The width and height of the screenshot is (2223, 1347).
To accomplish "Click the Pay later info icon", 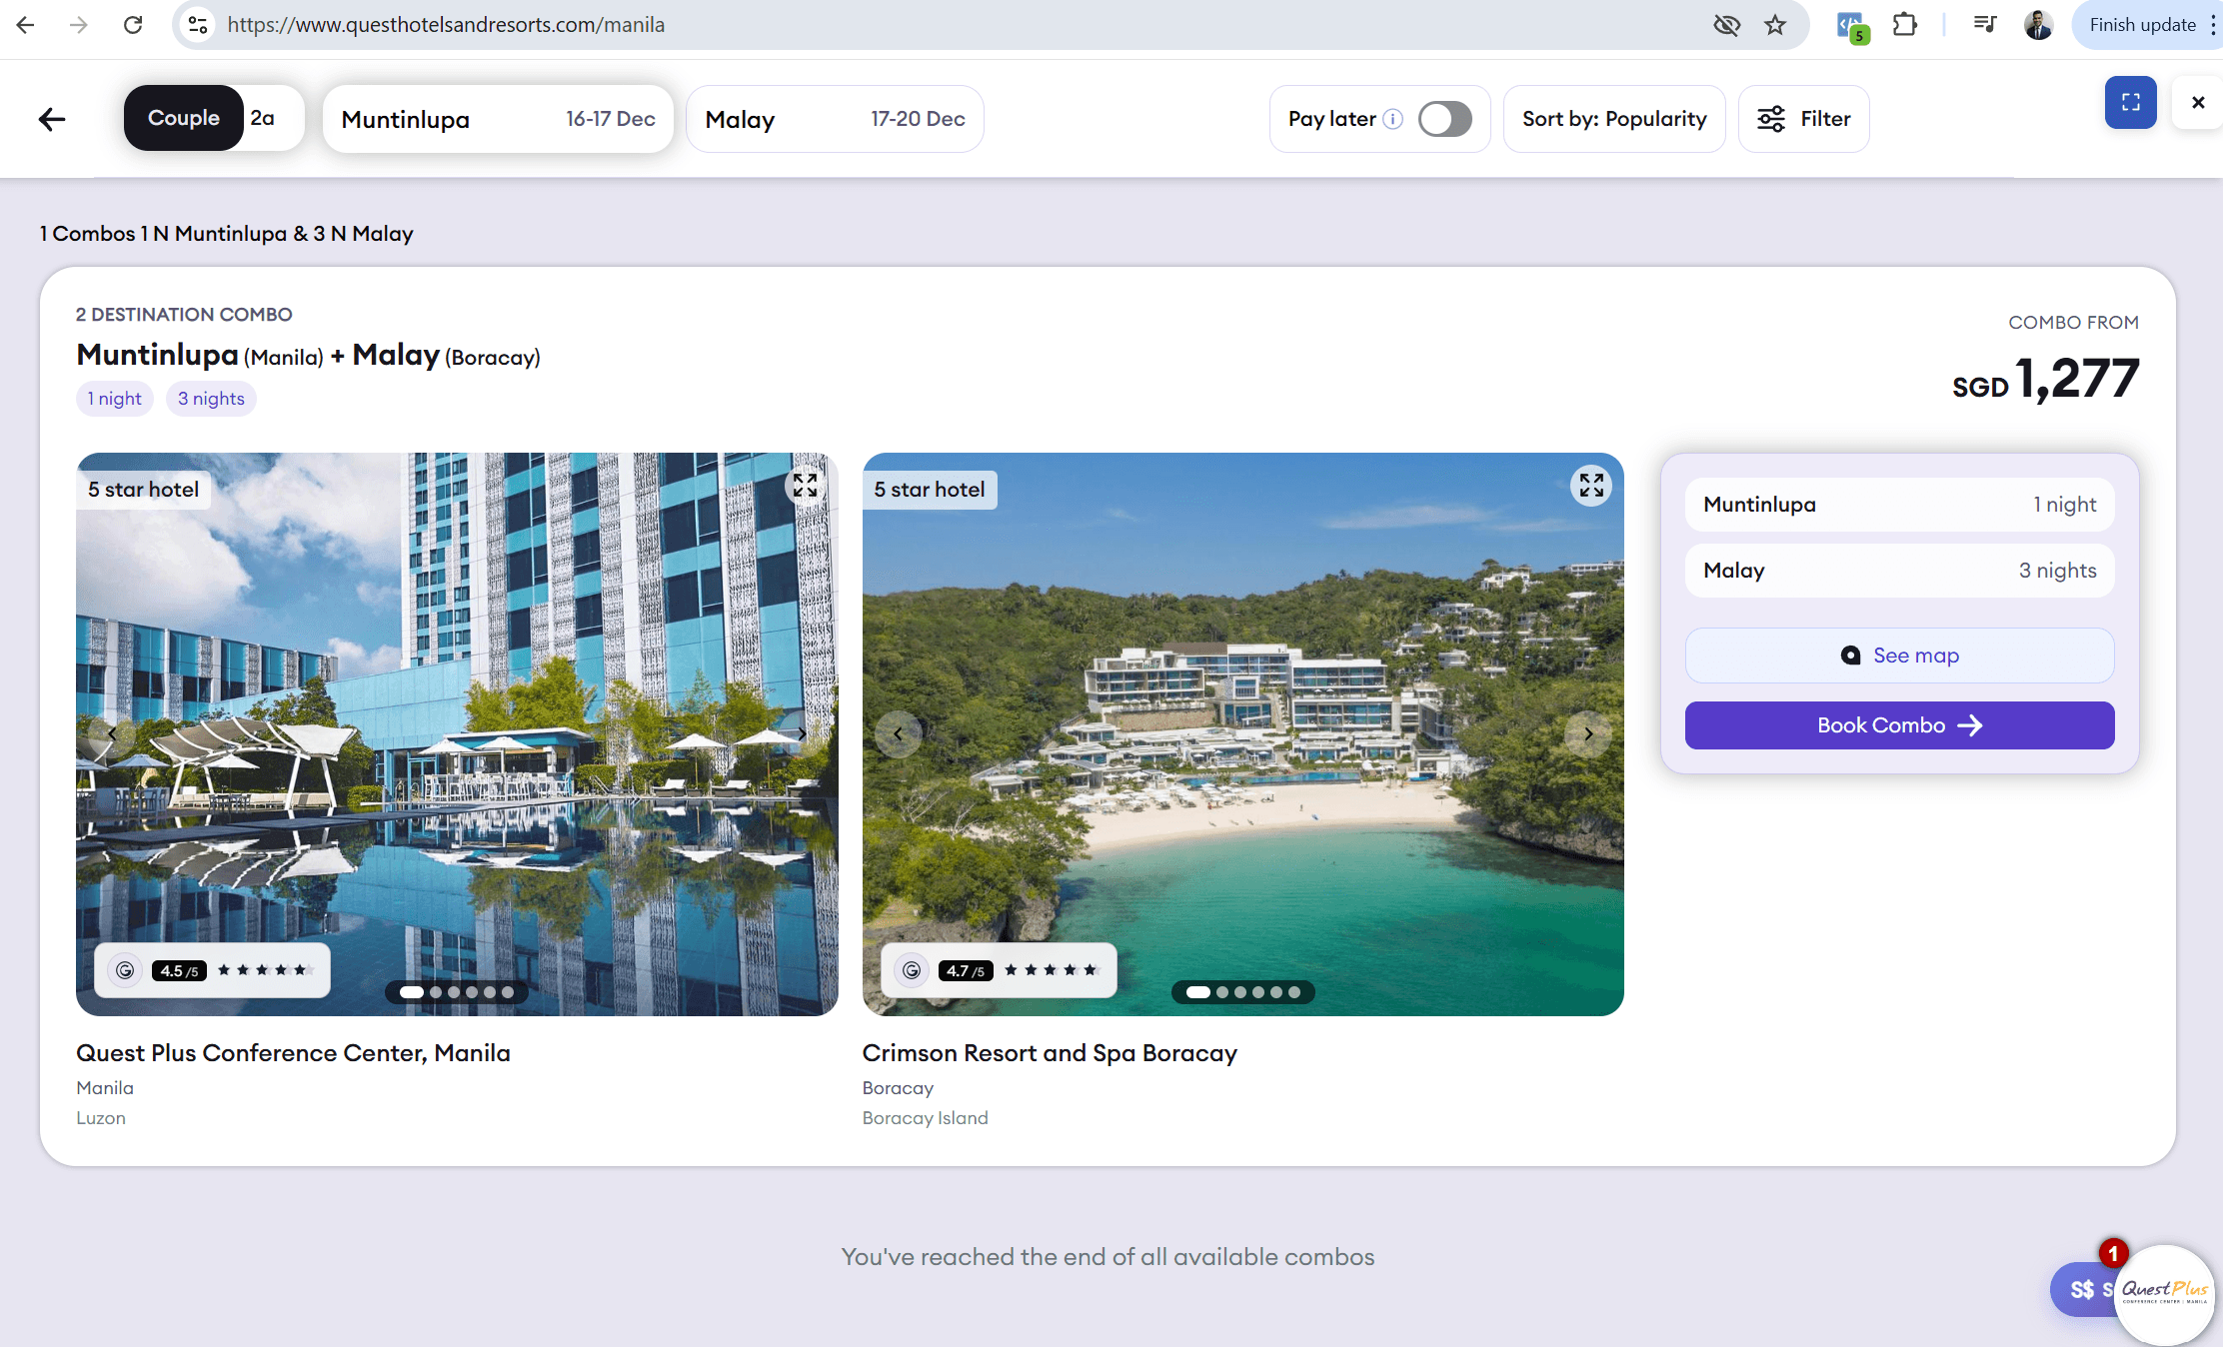I will (1394, 119).
